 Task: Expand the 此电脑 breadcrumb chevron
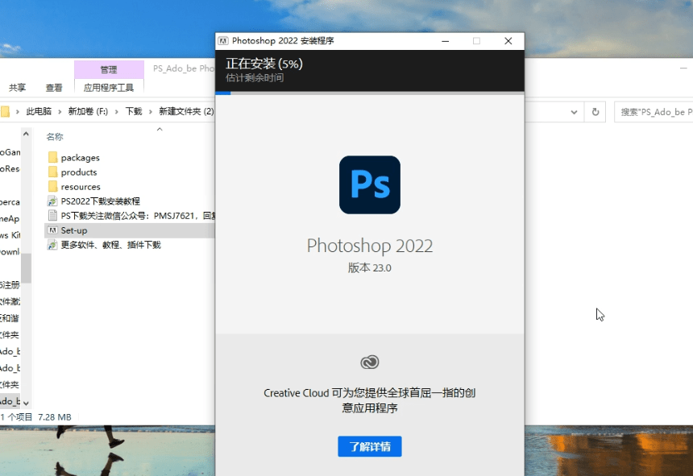pyautogui.click(x=60, y=110)
